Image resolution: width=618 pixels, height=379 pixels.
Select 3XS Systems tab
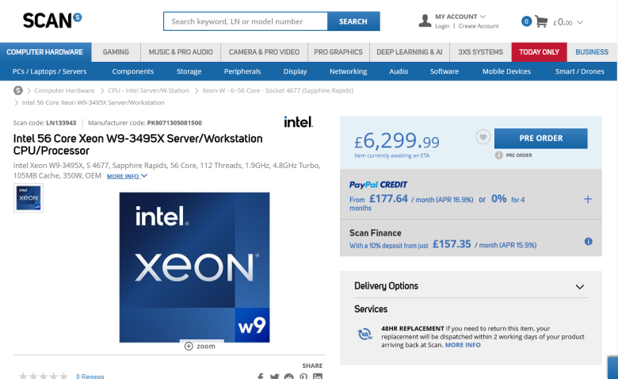(x=480, y=52)
